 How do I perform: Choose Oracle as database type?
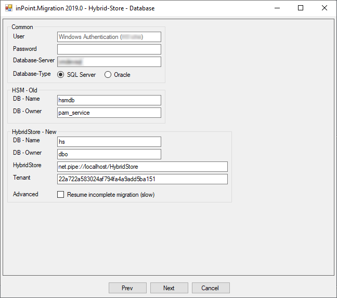point(108,75)
